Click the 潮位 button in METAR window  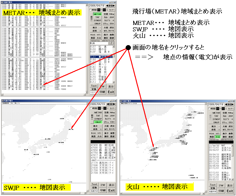click(106, 38)
